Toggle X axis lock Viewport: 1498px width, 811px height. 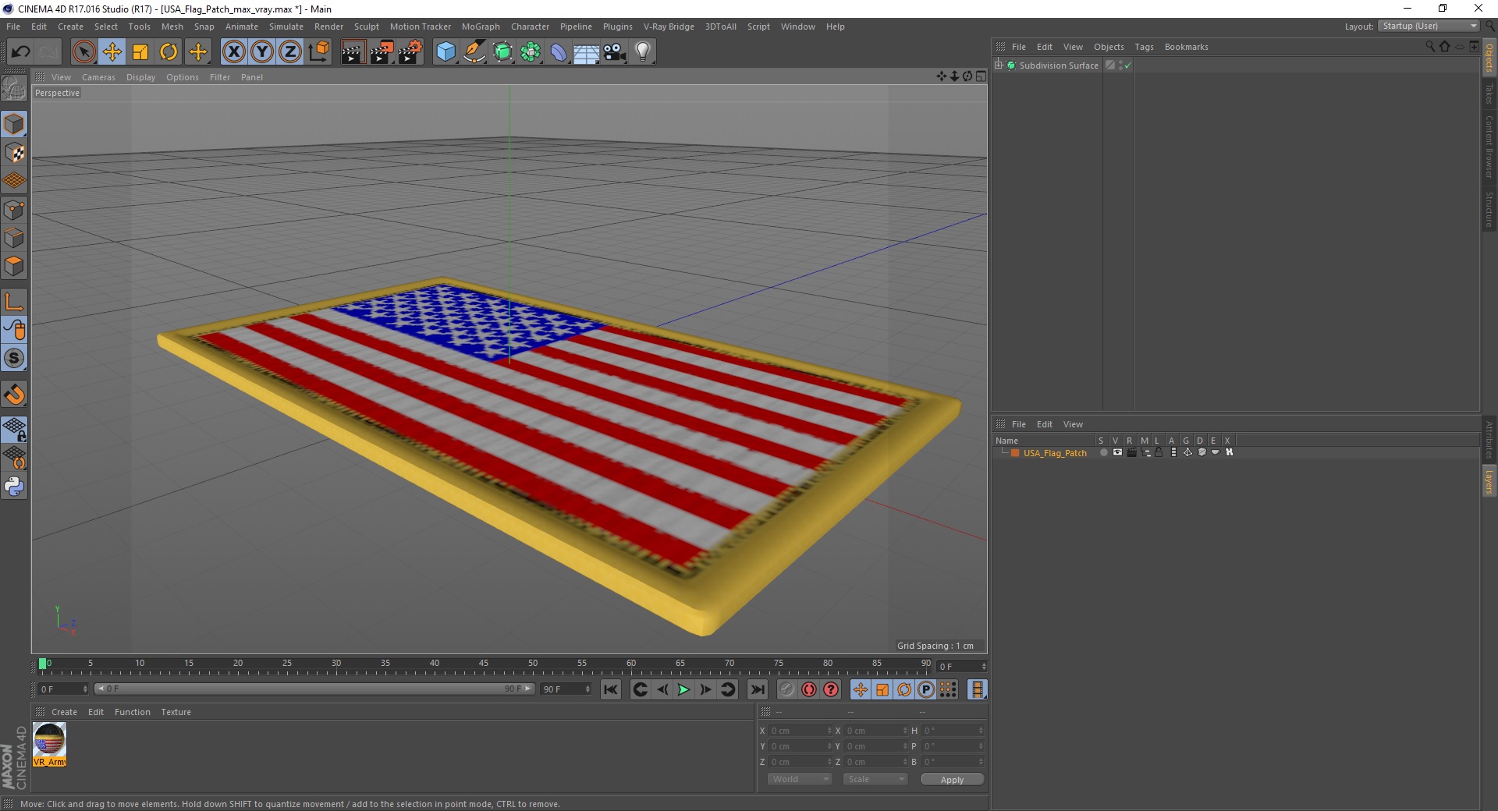click(233, 52)
